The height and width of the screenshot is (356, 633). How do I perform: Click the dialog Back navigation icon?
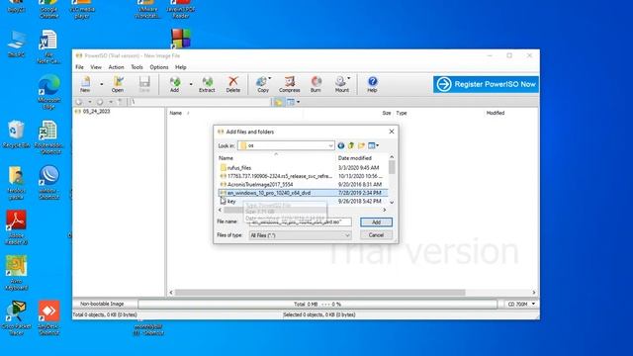coord(340,145)
